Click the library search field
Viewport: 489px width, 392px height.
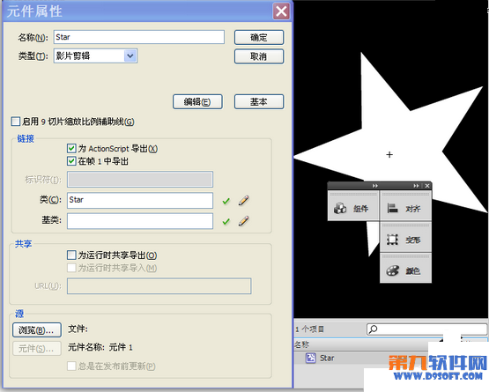pos(426,329)
